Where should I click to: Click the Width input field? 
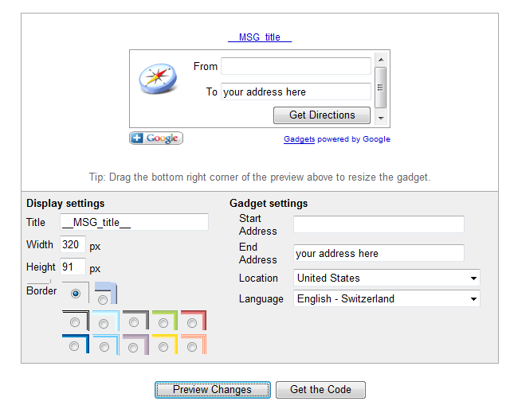tap(73, 244)
